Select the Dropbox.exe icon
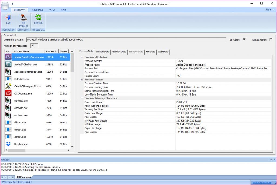This screenshot has width=277, height=185. point(8,144)
